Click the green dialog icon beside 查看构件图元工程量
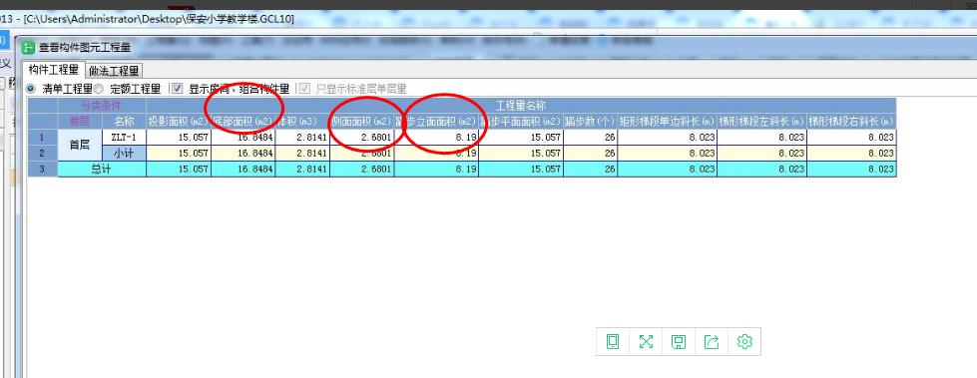This screenshot has height=378, width=977. point(28,47)
